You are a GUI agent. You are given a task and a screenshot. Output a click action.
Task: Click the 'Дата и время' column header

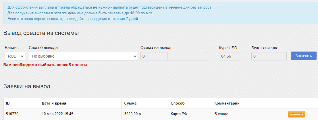(x=54, y=103)
